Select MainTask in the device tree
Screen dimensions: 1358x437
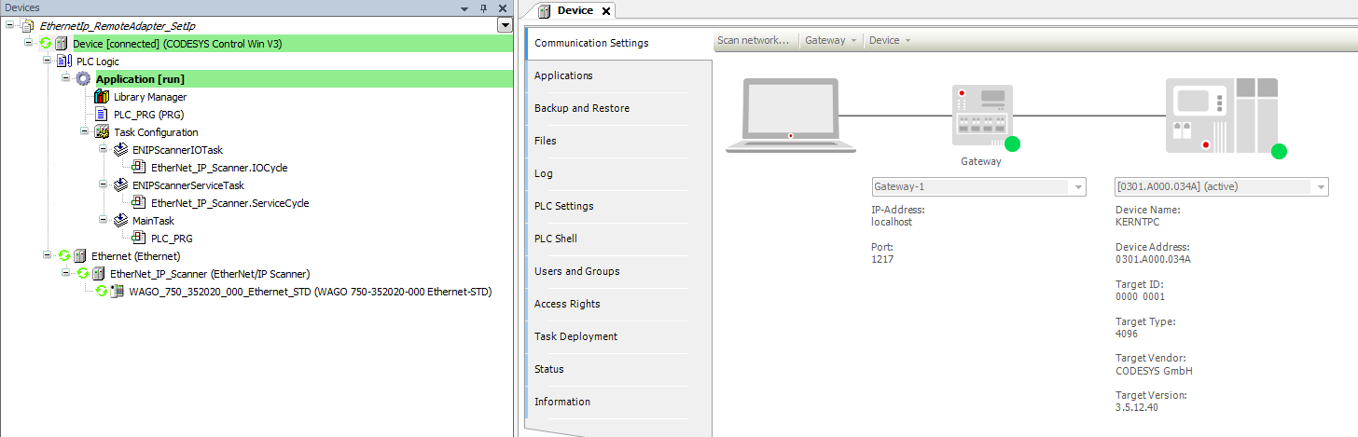[153, 221]
